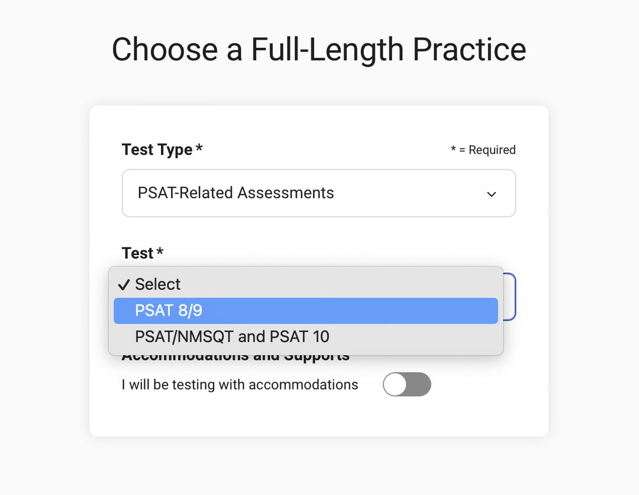Viewport: 639px width, 495px height.
Task: Click the I will be testing with accommodations label
Action: coord(240,384)
